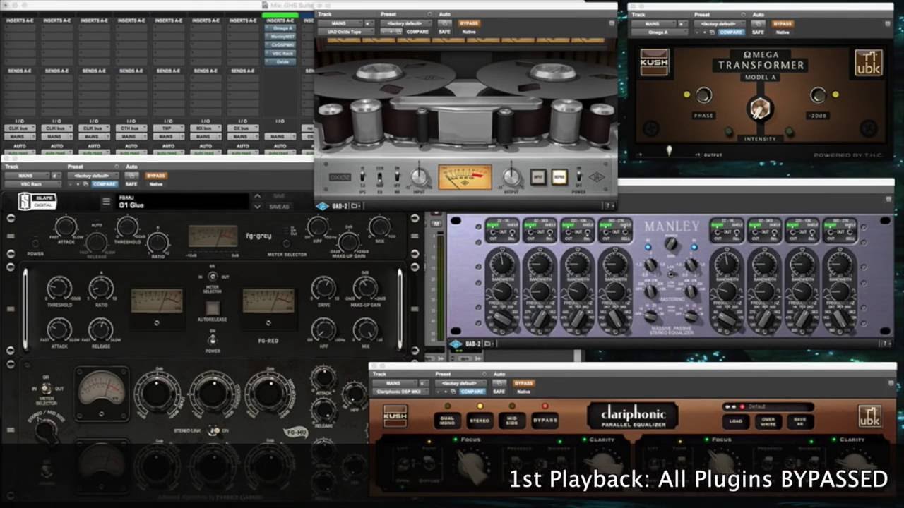Click the Slate Digital logo in VBC Rack
This screenshot has width=904, height=508.
pos(37,202)
